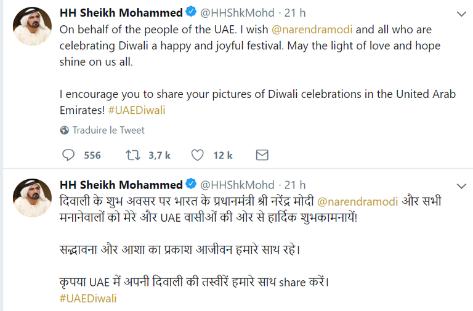Image resolution: width=473 pixels, height=311 pixels.
Task: Open #UAEDiwali hashtag in Hindi tweet
Action: pos(88,298)
